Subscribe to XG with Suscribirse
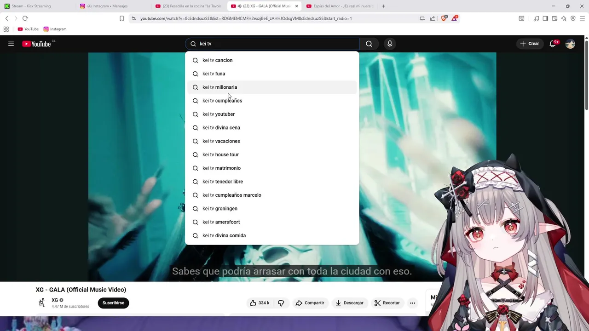The height and width of the screenshot is (331, 589). [x=113, y=303]
